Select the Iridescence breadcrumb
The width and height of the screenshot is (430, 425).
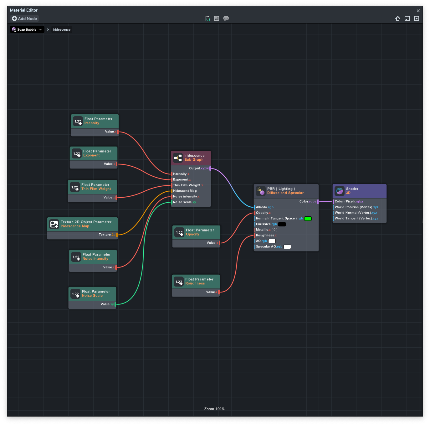(62, 29)
